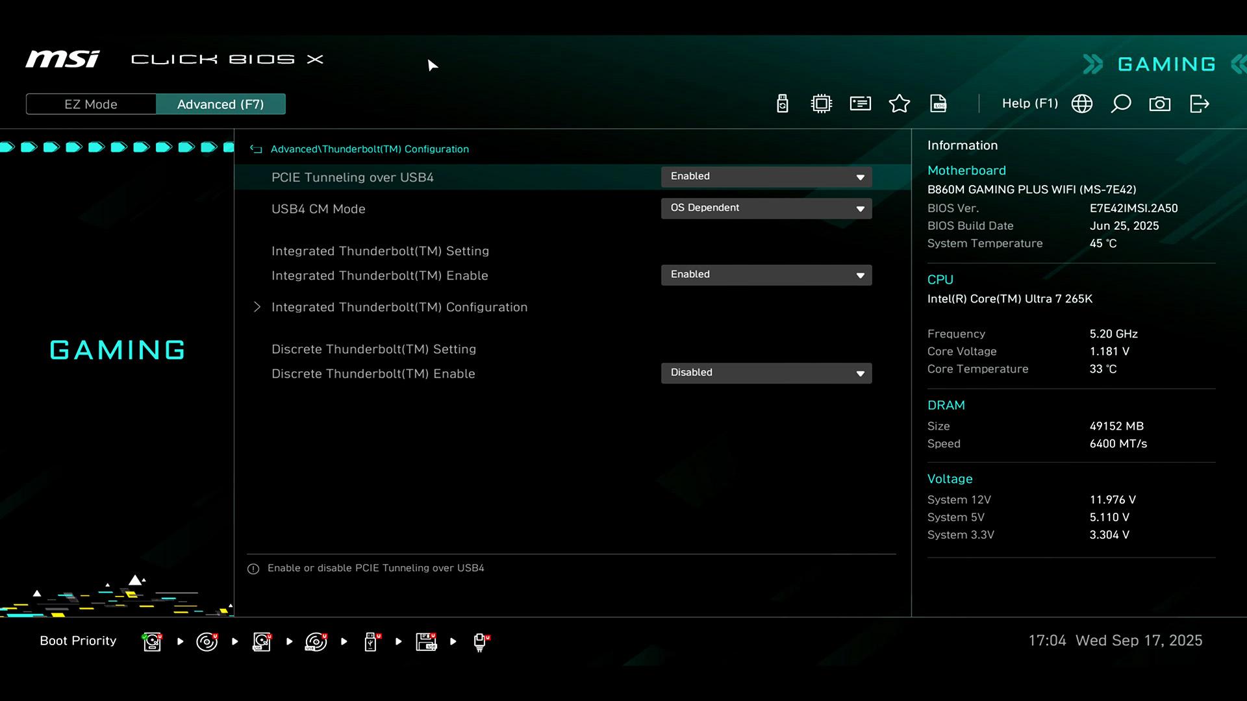
Task: Select the USB key boot priority icon
Action: pyautogui.click(x=371, y=641)
